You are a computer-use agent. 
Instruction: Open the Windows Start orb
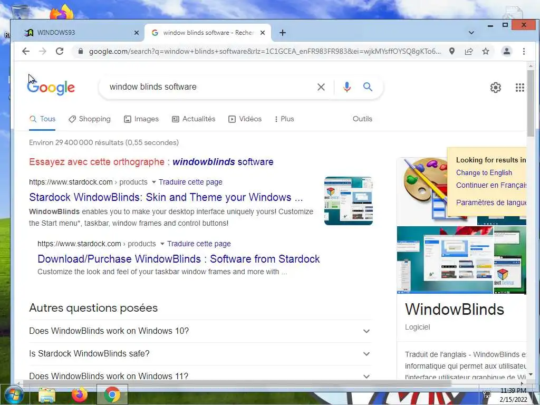(14, 395)
